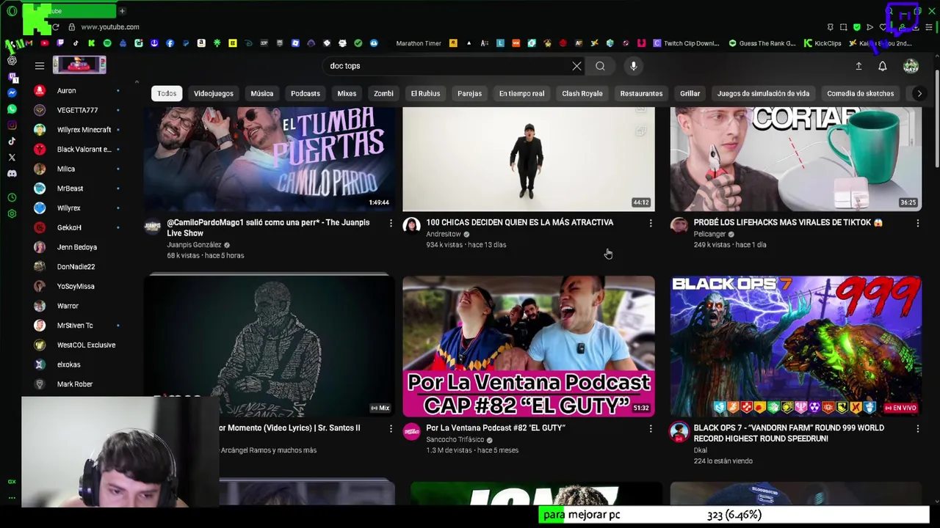Open the Kick bookmark icon

tap(91, 43)
